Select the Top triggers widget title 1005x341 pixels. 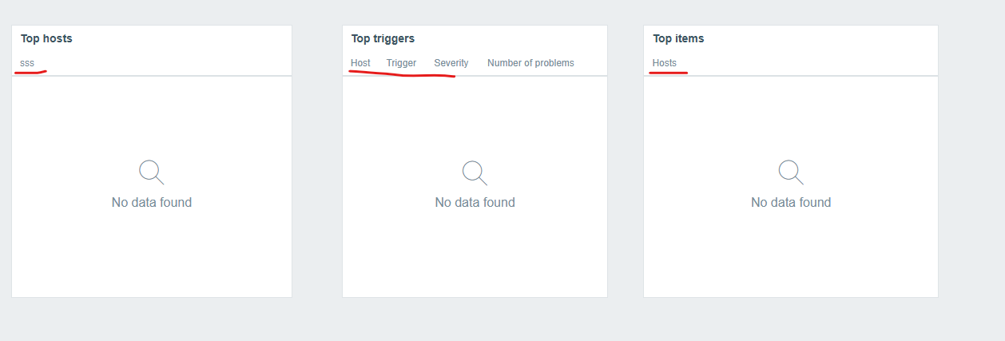point(383,38)
